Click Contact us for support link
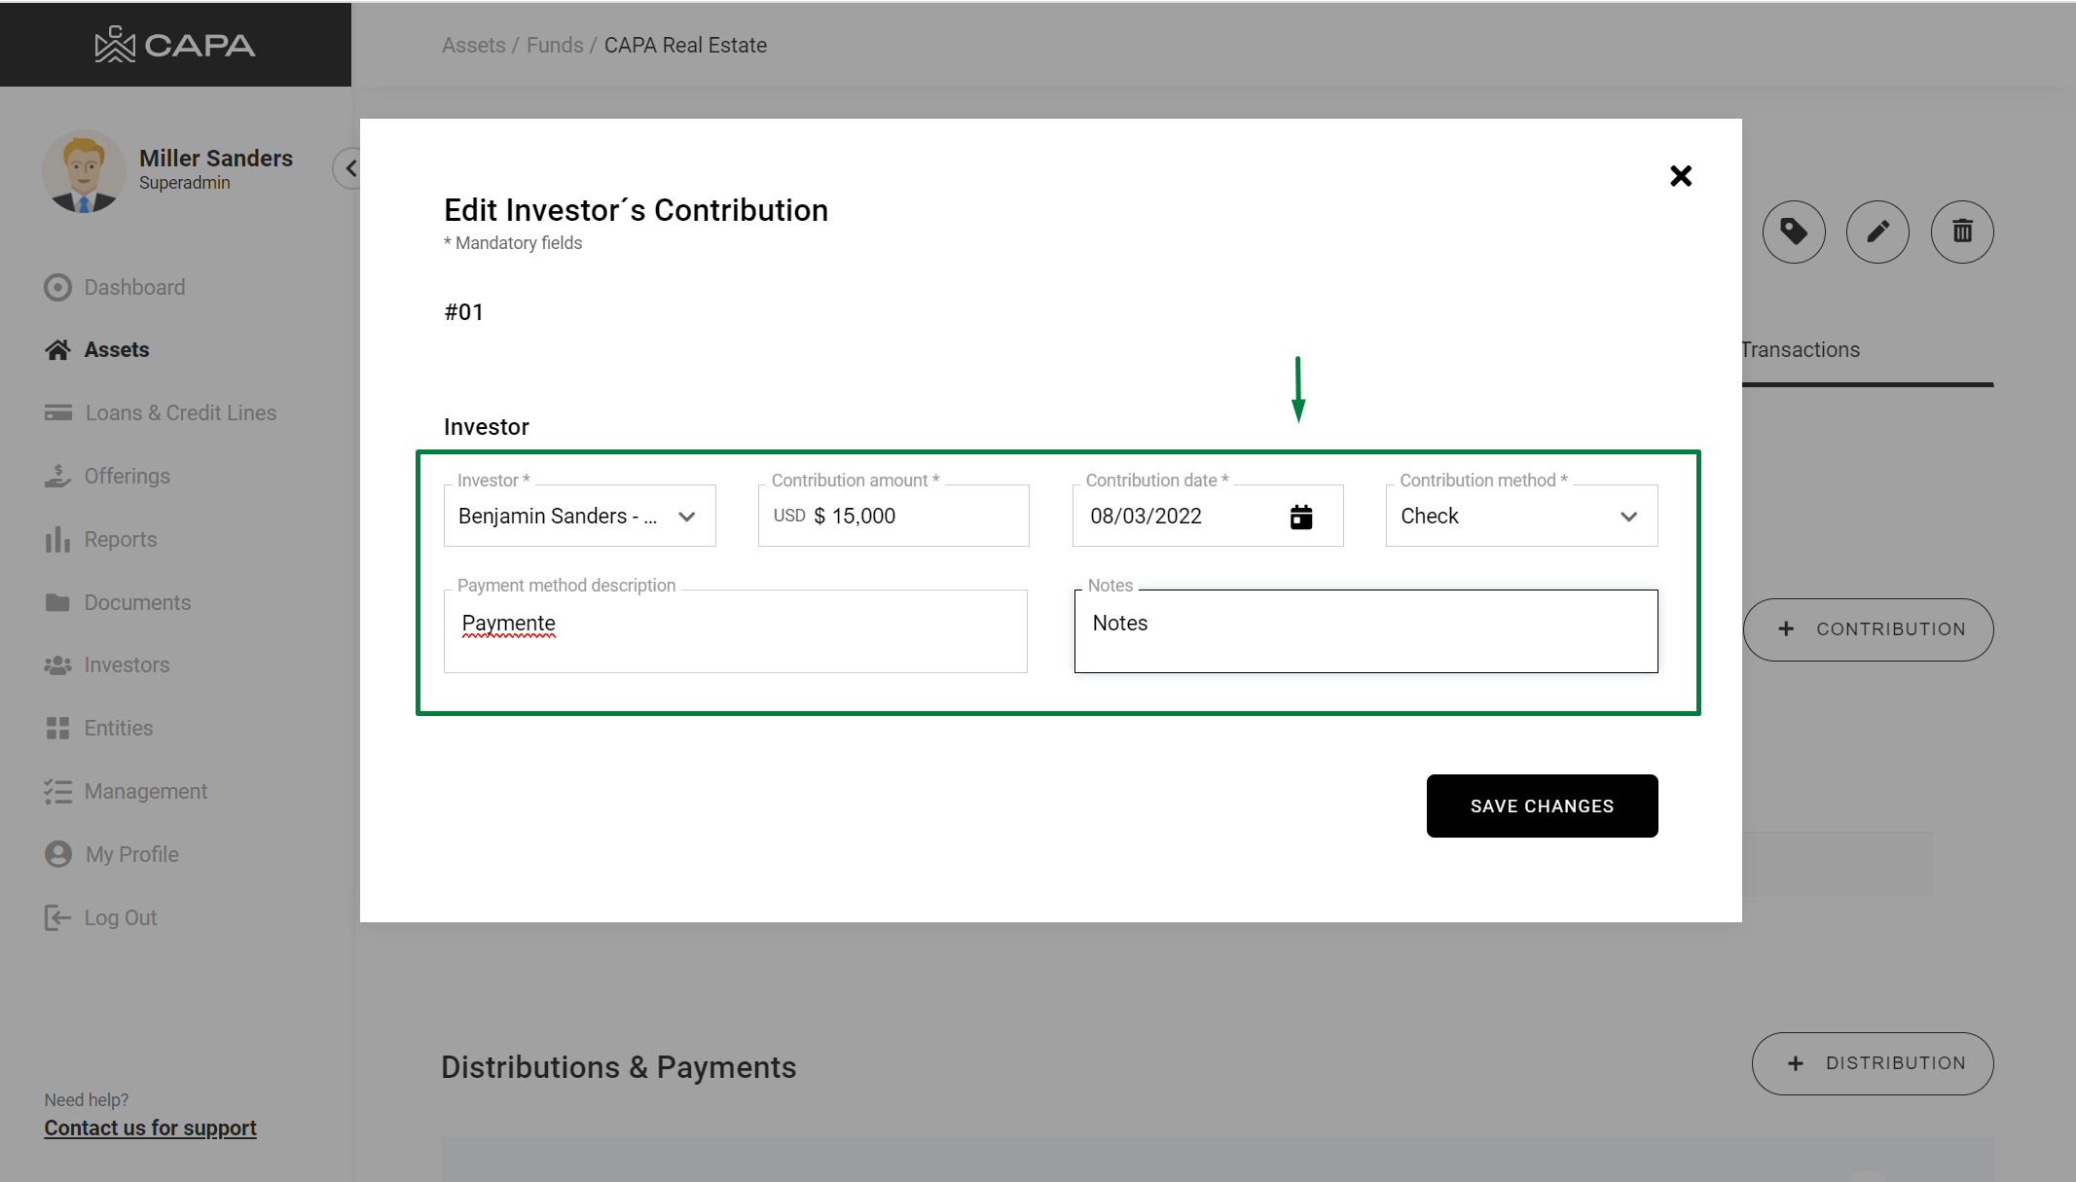 point(150,1128)
